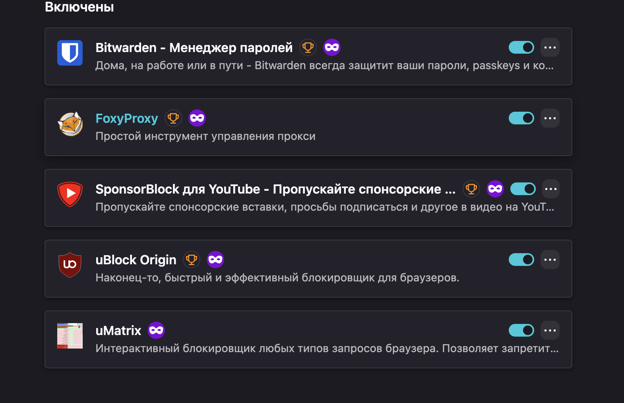Screen dimensions: 624x403
Task: Click the purple mask badge next to Bitwarden
Action: point(332,47)
